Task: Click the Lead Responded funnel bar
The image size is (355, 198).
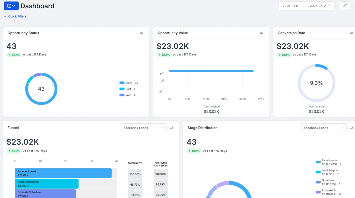Action: pyautogui.click(x=47, y=184)
